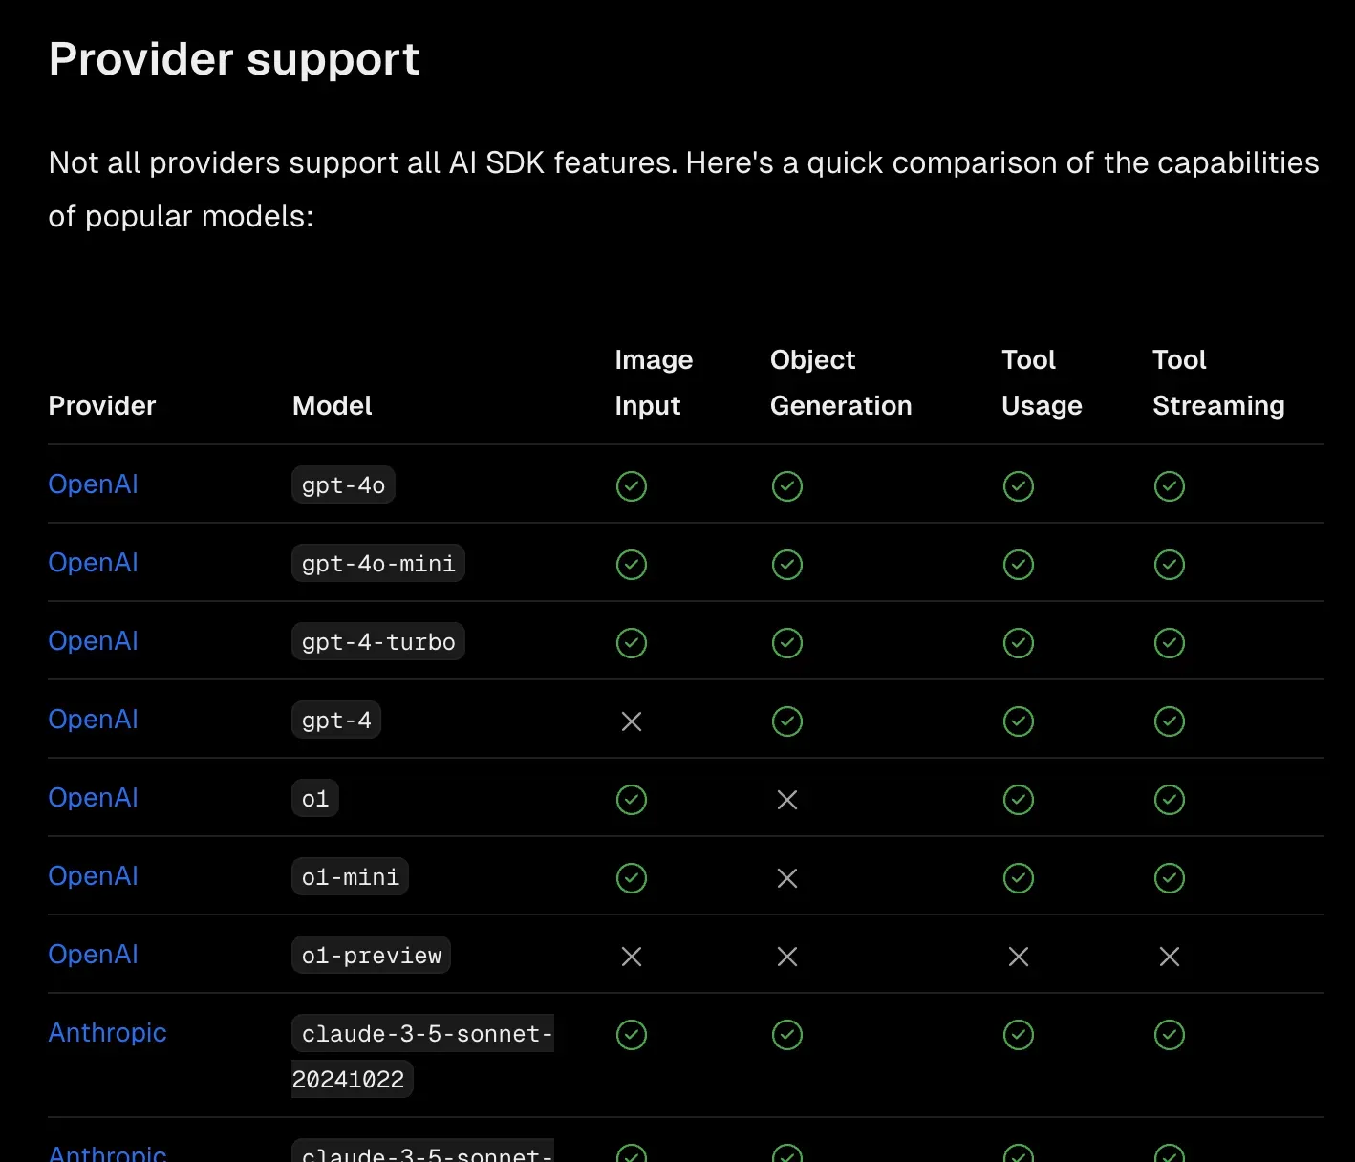Click the gpt-4 Object Generation checkmark

coord(787,721)
